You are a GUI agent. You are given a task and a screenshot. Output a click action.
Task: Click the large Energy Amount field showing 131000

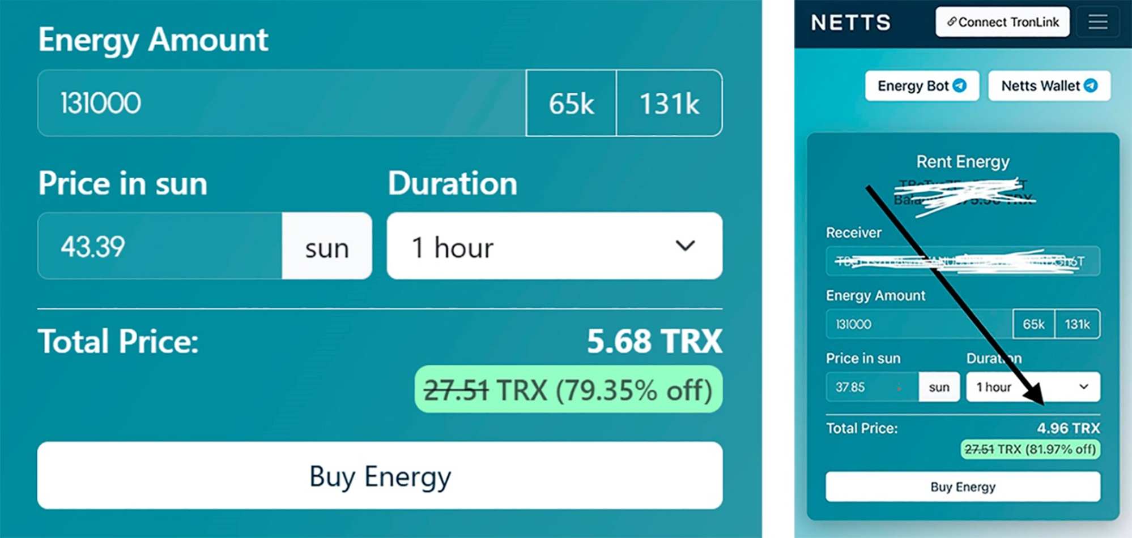click(282, 104)
